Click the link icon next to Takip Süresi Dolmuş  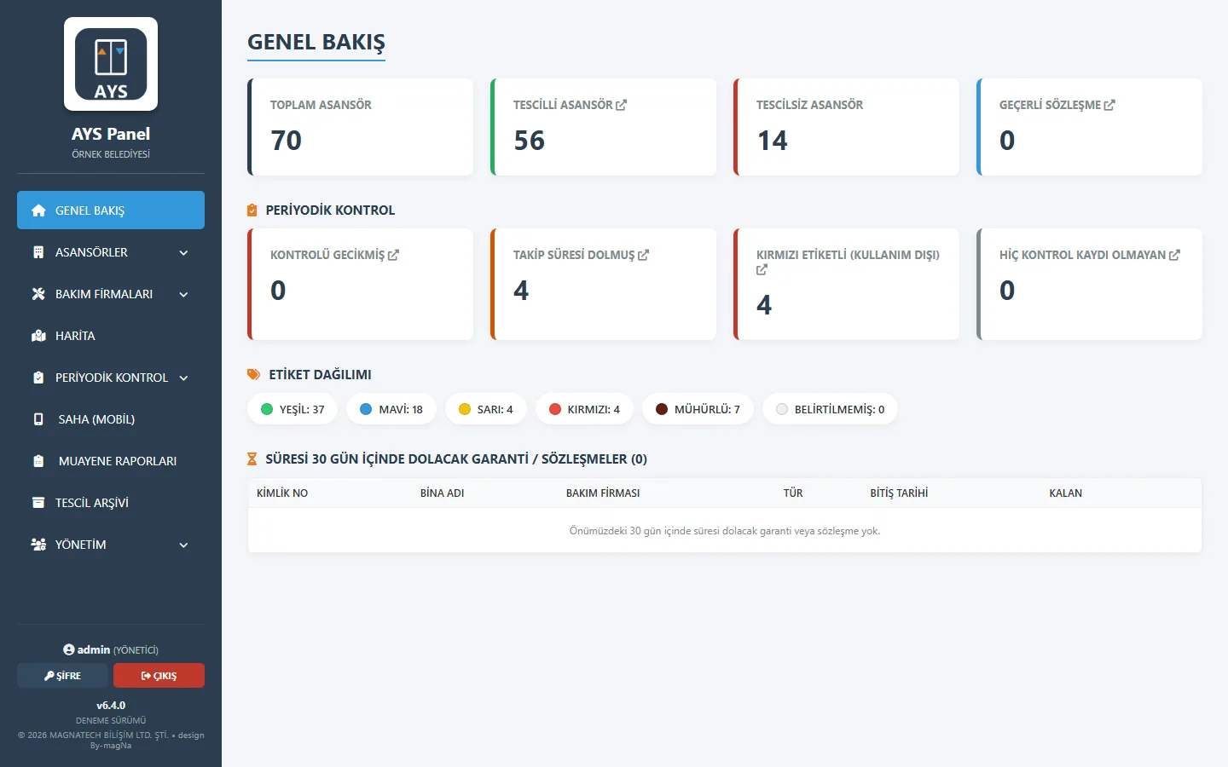643,255
